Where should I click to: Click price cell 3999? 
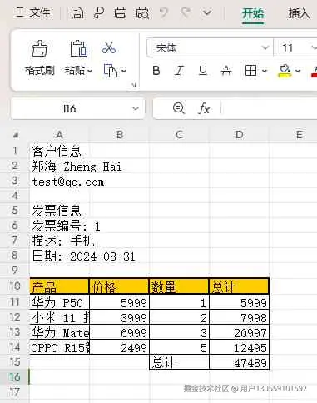[119, 317]
